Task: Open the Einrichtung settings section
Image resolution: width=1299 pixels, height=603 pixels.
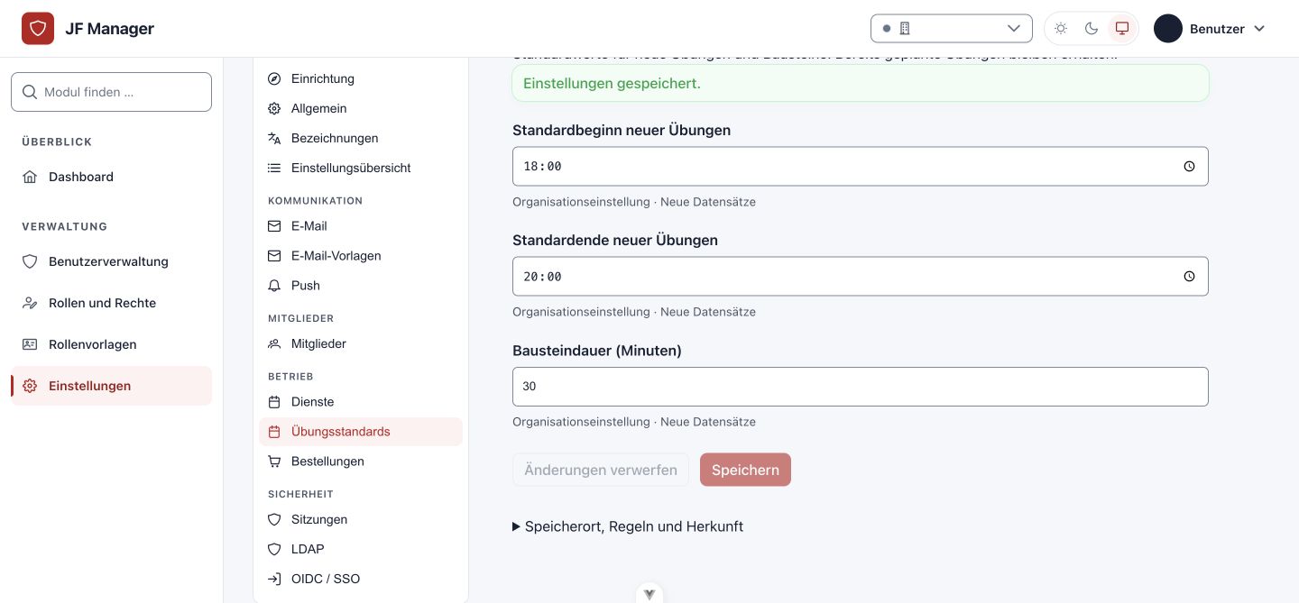Action: pyautogui.click(x=361, y=78)
